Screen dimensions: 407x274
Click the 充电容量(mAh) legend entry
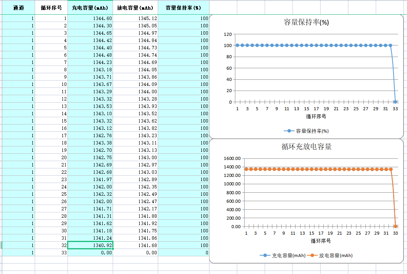point(282,256)
